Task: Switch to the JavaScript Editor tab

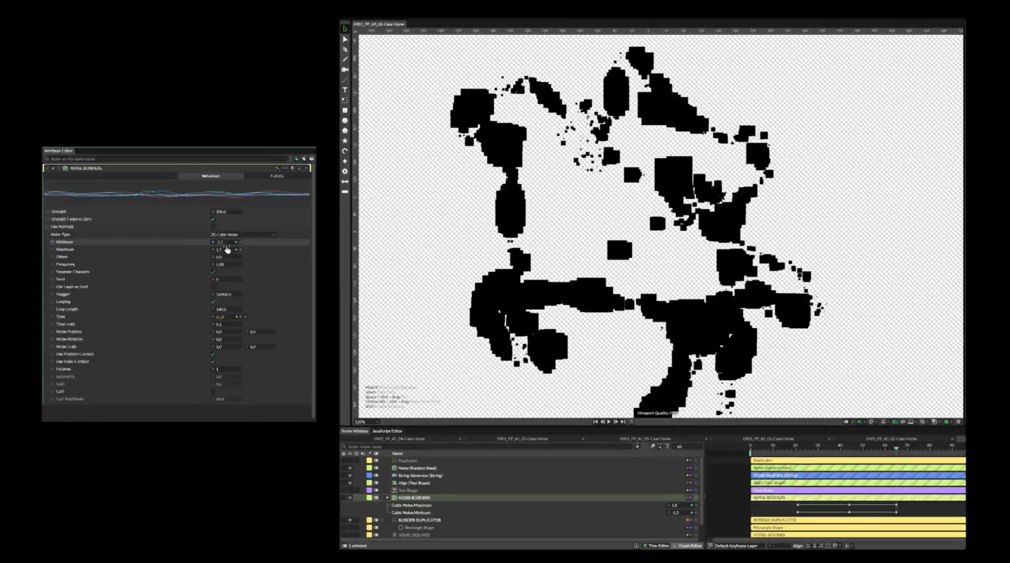Action: click(386, 431)
